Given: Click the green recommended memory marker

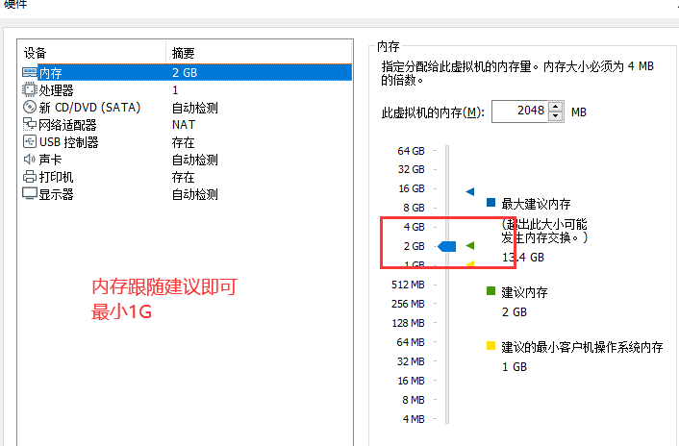Looking at the screenshot, I should [470, 245].
